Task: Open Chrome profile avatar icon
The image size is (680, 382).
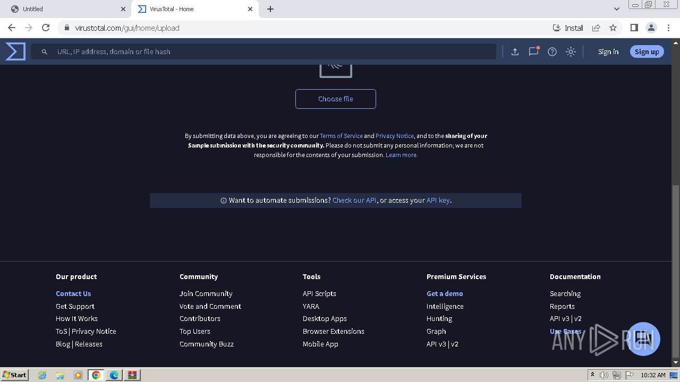Action: (x=651, y=28)
